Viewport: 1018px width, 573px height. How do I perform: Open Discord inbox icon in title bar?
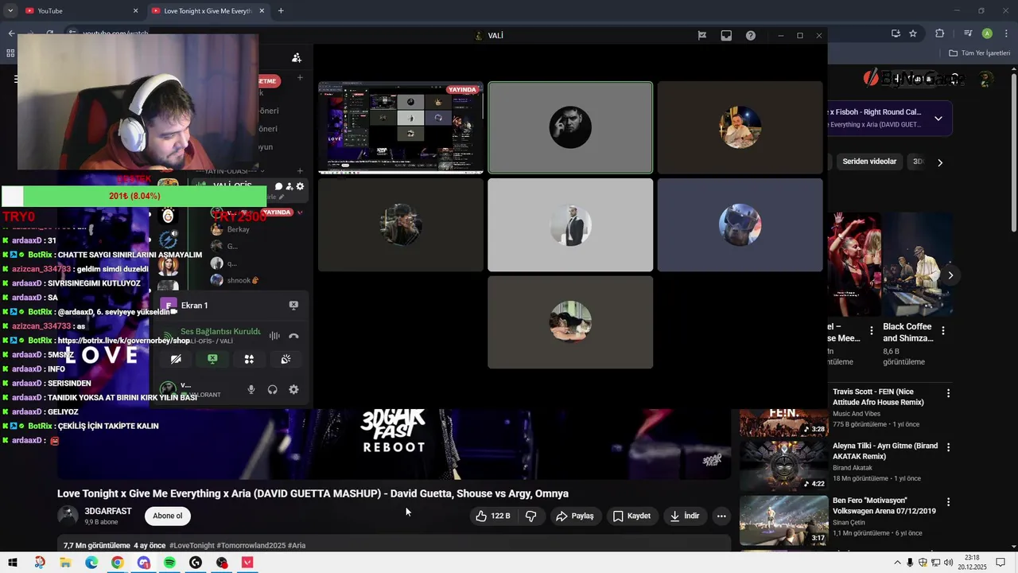(726, 36)
